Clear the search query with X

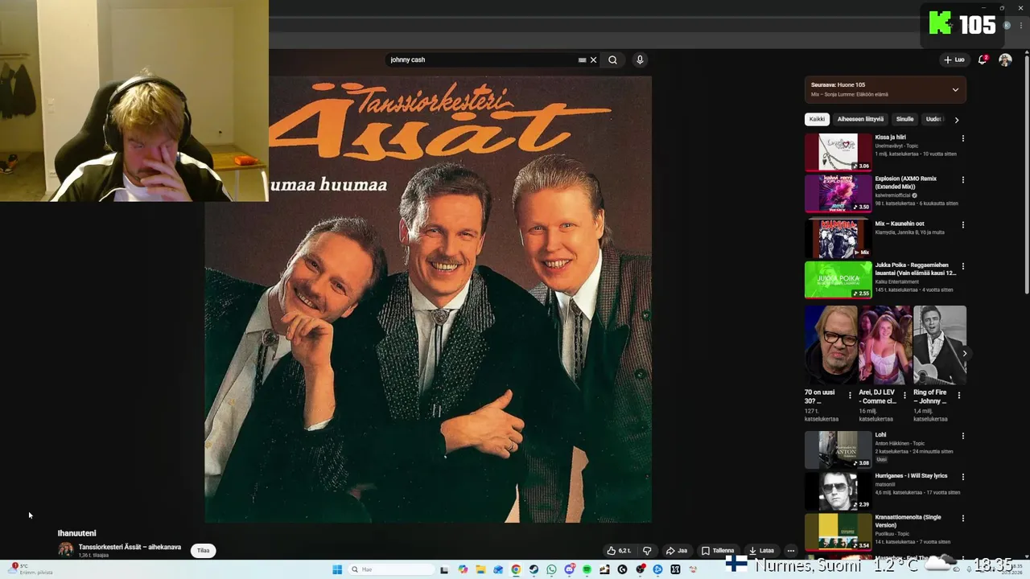coord(594,60)
